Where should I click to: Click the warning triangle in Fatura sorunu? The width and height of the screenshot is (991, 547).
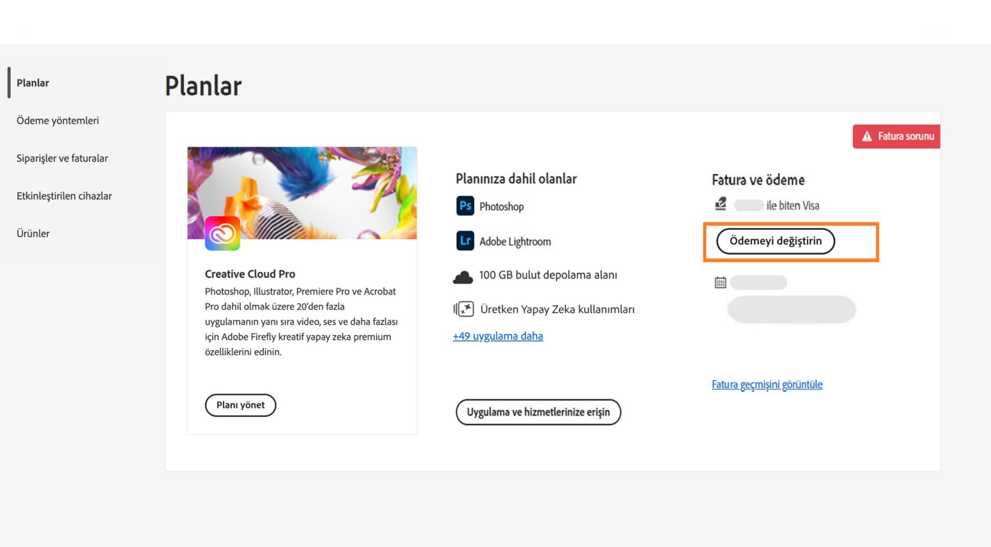tap(867, 136)
